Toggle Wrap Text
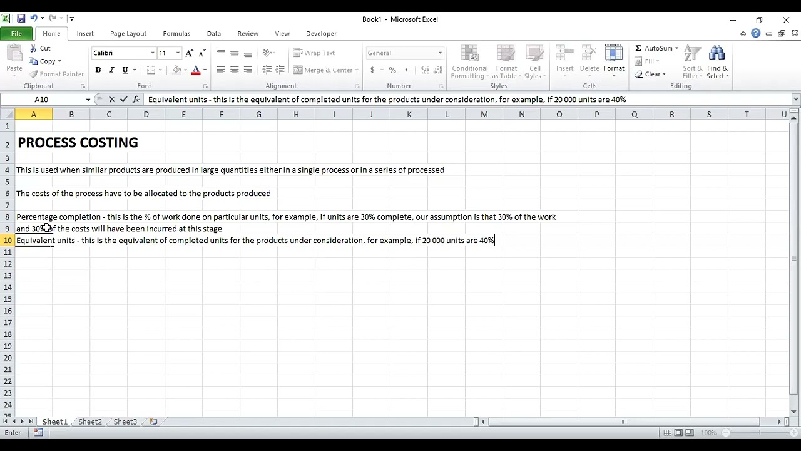 coord(315,53)
